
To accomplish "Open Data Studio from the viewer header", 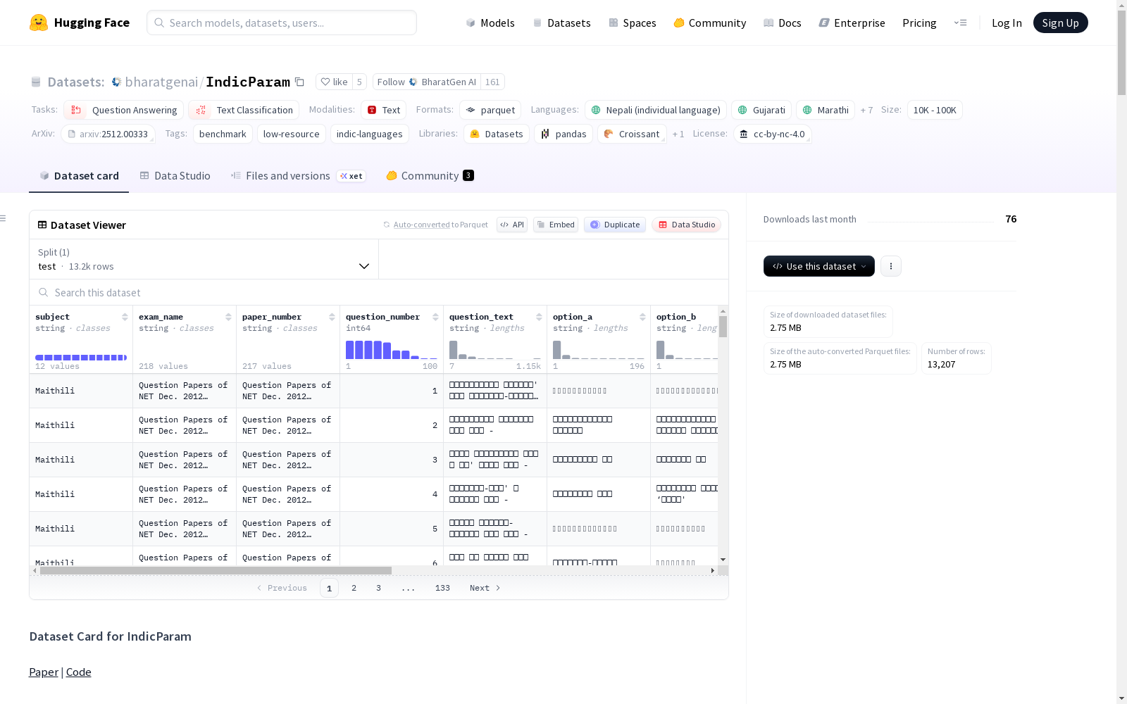I will 686,225.
